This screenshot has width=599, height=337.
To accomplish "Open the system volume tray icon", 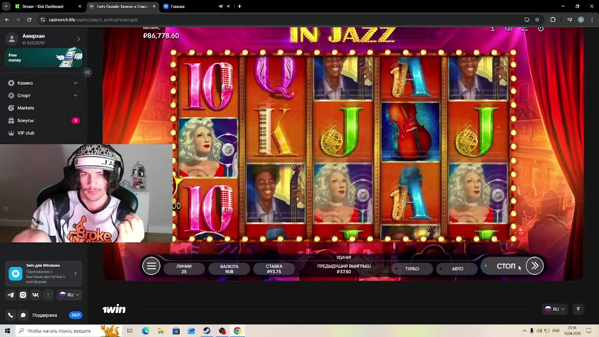I will 539,331.
